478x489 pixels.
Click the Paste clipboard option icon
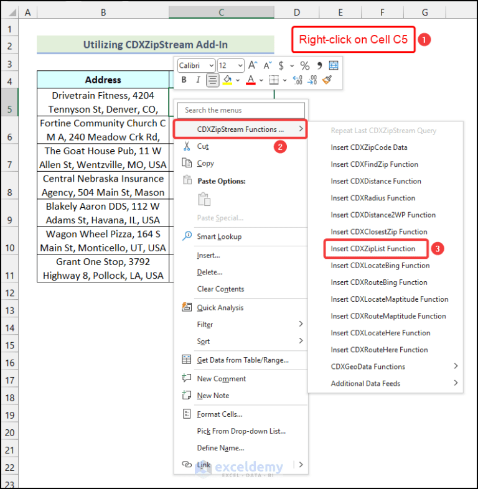(x=204, y=199)
